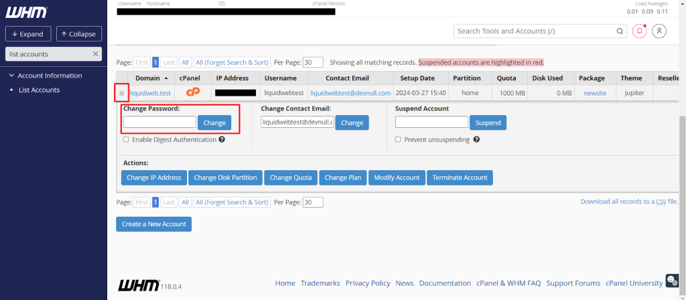Click Change Disk Partition button
The height and width of the screenshot is (300, 686).
point(225,177)
